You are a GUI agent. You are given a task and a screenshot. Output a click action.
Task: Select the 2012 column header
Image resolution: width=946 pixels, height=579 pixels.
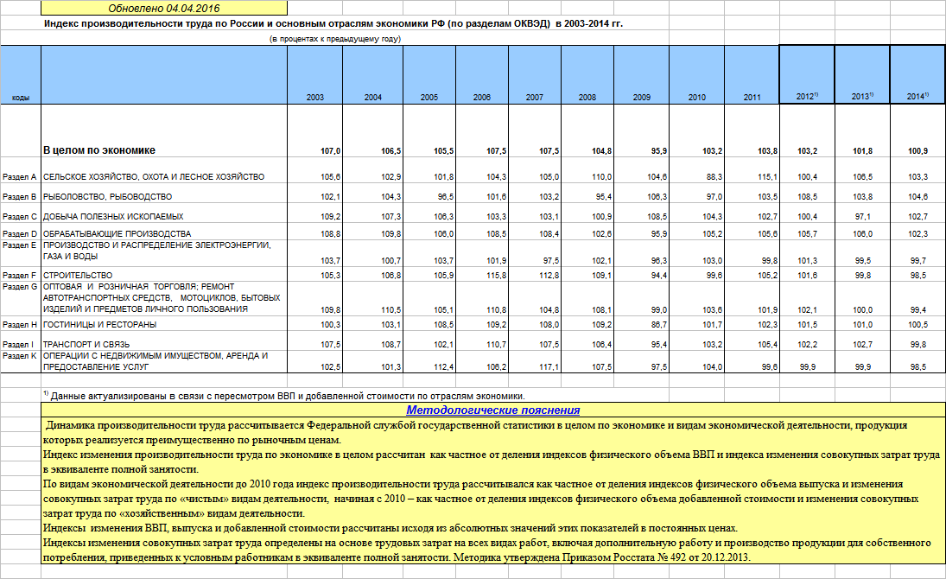pos(807,75)
